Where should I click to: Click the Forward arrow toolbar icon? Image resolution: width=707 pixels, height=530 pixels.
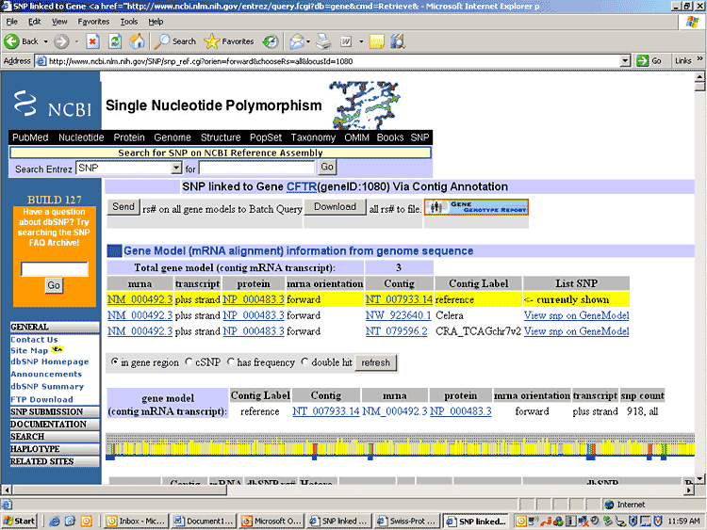tap(61, 41)
